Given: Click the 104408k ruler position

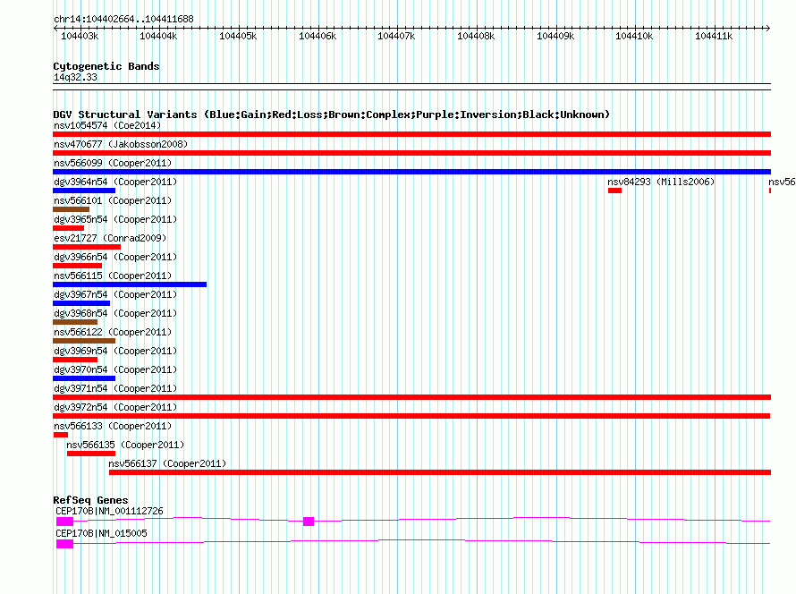Looking at the screenshot, I should pos(476,36).
